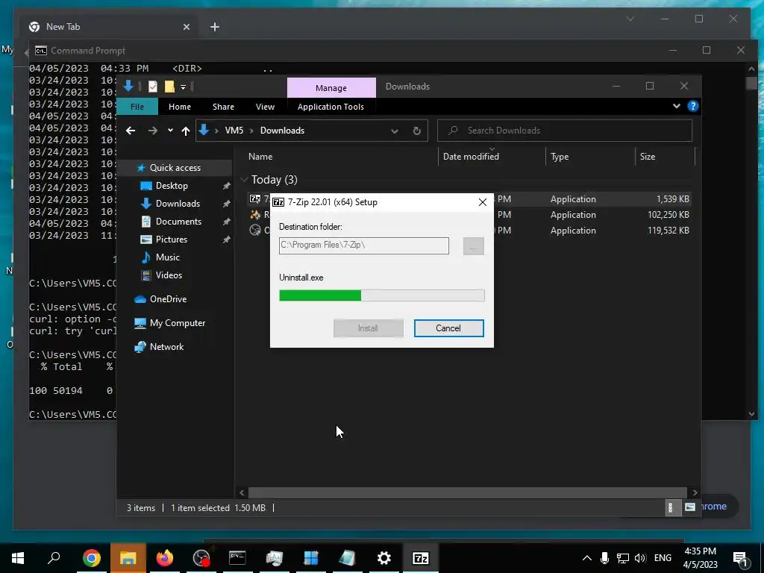Image resolution: width=764 pixels, height=573 pixels.
Task: Click the Destination folder path field
Action: tap(363, 245)
